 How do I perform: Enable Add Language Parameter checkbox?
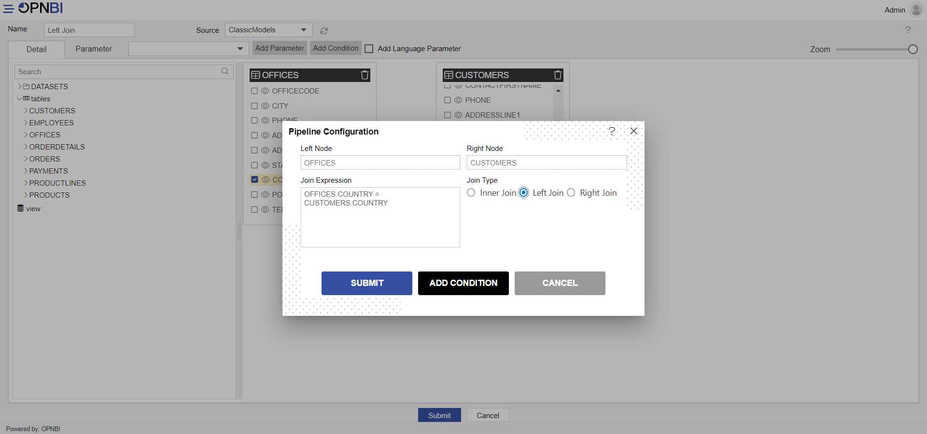(369, 49)
